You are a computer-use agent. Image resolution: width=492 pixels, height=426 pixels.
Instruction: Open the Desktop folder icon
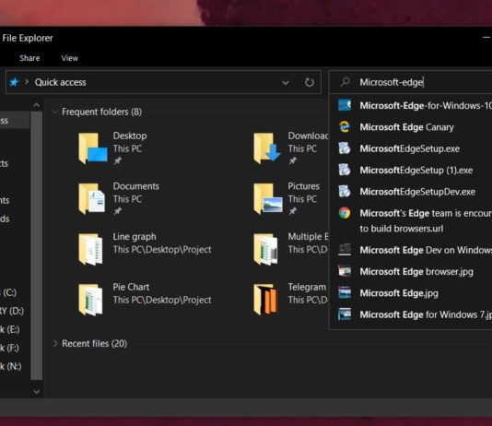(x=92, y=148)
